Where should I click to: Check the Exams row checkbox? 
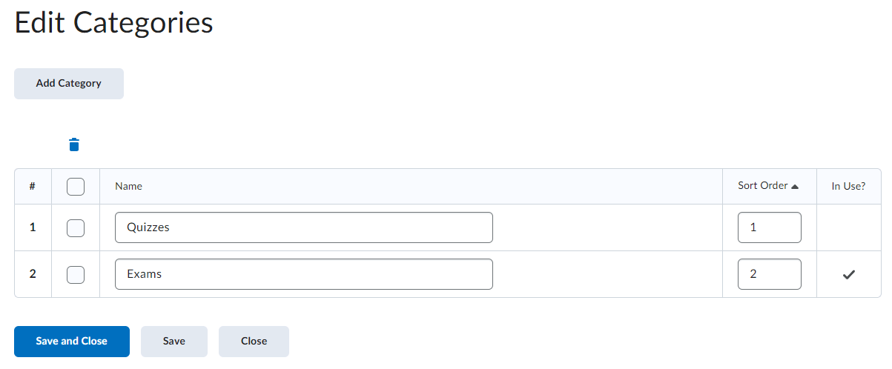(76, 275)
